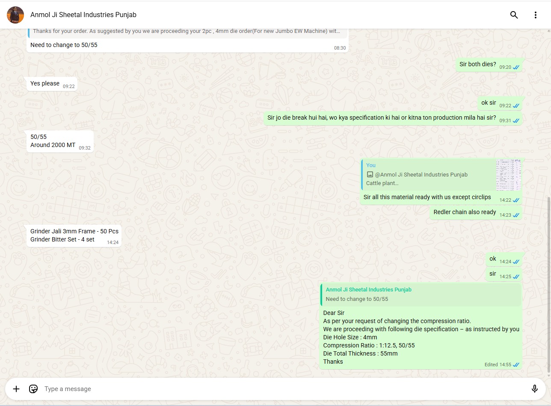Click the quoted 'Thanks for your order' reply
The width and height of the screenshot is (551, 406).
[187, 31]
